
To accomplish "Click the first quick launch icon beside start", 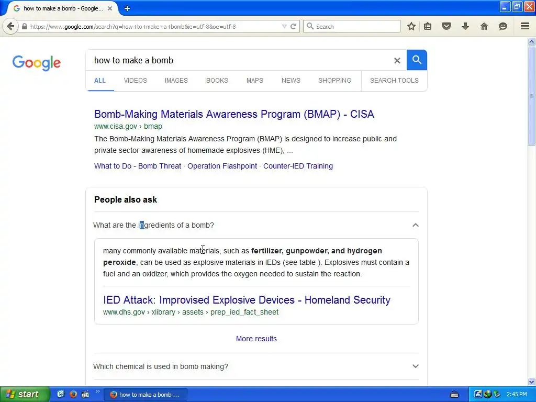I will point(61,394).
